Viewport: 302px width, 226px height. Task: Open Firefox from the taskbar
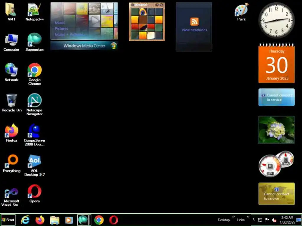coord(40,220)
